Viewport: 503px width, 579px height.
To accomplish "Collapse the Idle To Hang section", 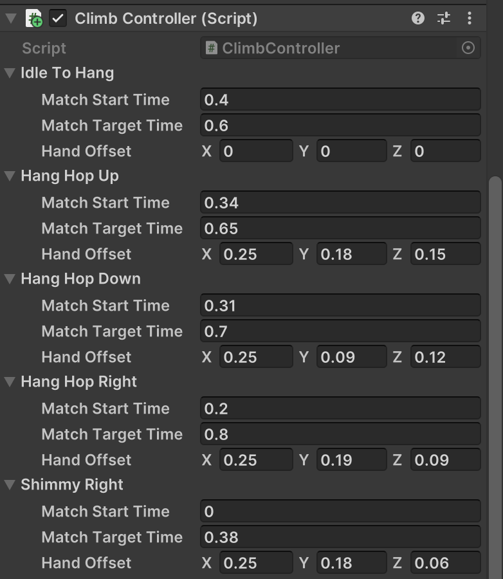I will (10, 73).
